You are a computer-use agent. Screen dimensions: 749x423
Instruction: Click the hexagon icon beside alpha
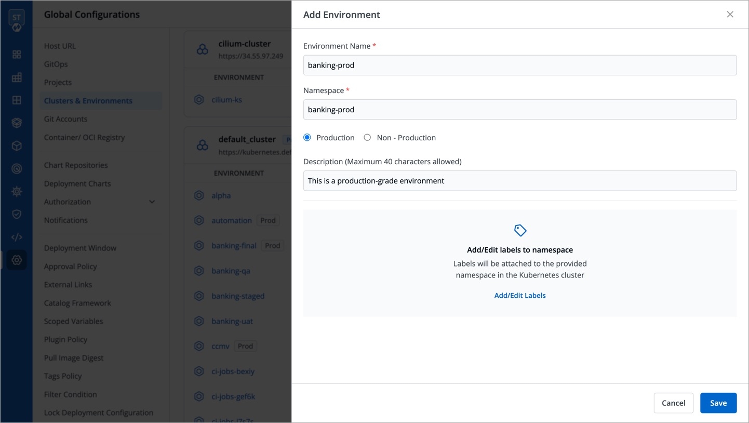tap(199, 195)
